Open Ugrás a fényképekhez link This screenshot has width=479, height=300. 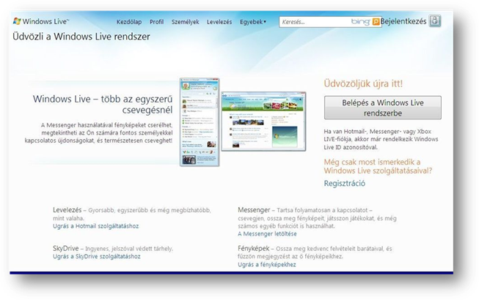(x=266, y=265)
